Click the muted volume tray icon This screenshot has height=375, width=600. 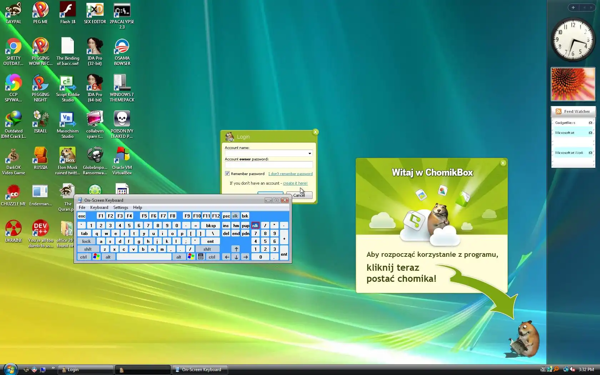click(572, 369)
